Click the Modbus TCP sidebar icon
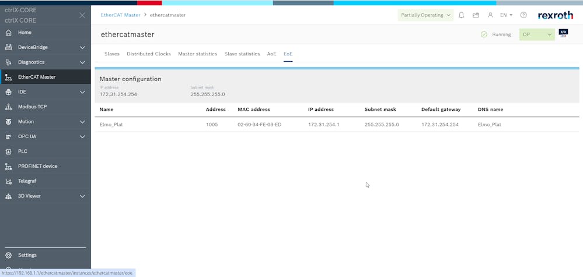The height and width of the screenshot is (277, 583). (x=8, y=107)
